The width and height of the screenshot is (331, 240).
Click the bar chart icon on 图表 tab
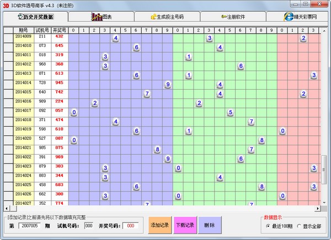(96, 17)
